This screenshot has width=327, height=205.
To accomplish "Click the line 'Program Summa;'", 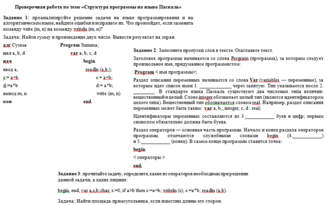I will [79, 45].
